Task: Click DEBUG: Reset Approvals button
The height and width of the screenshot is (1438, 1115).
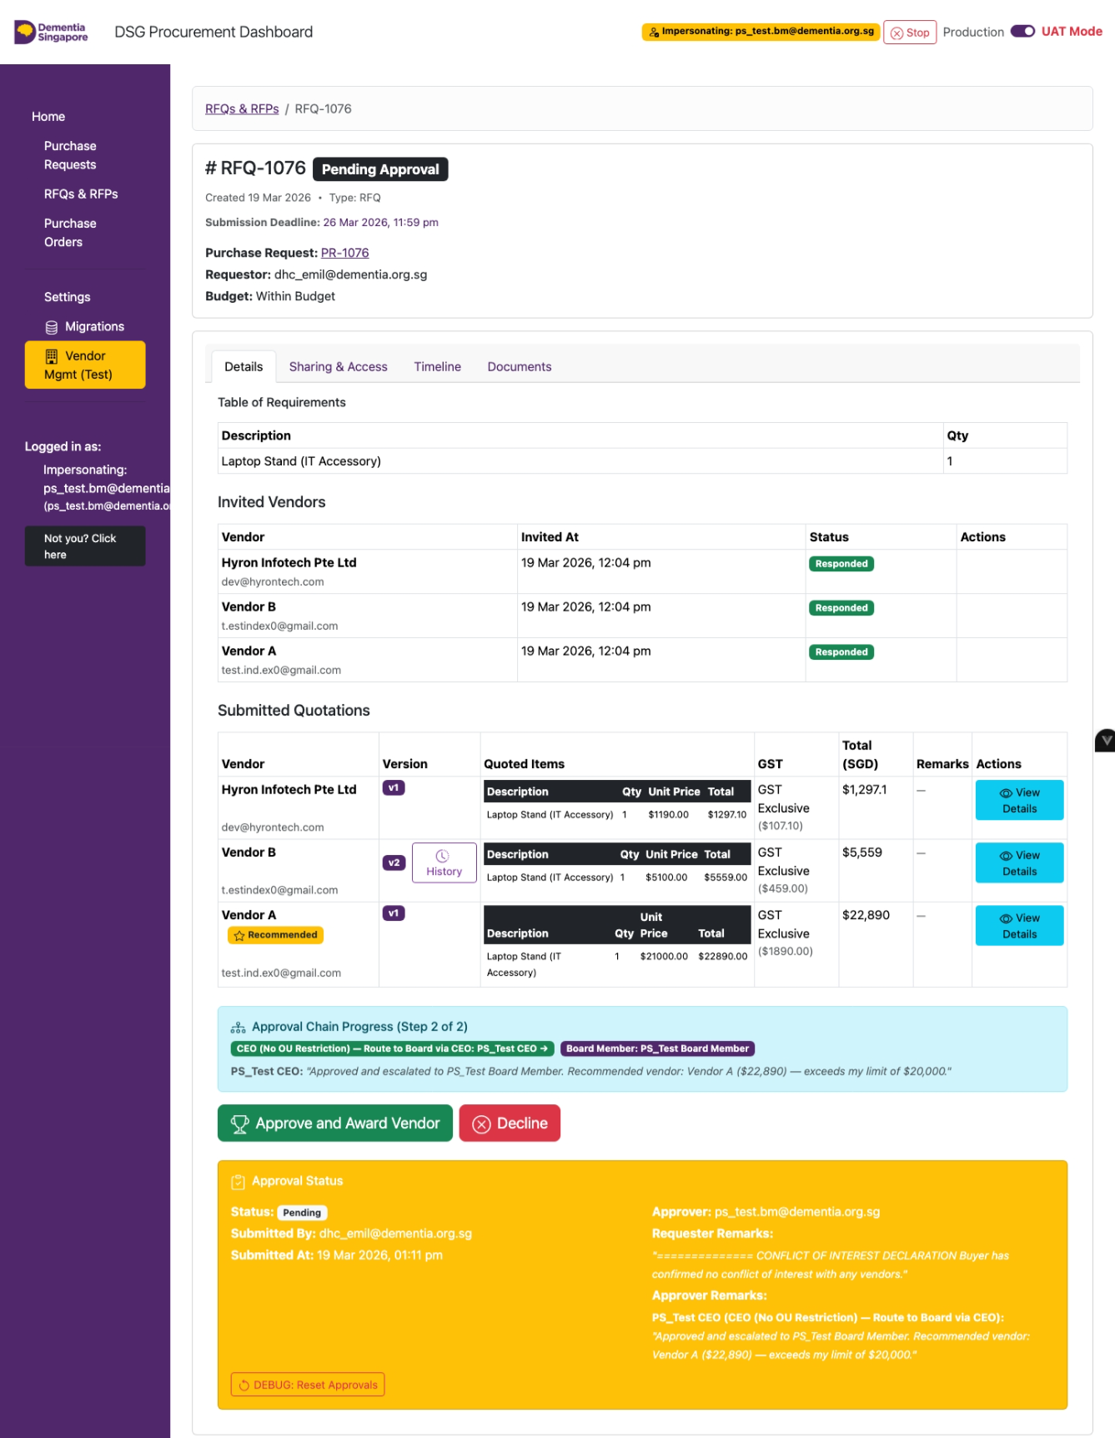Action: tap(308, 1385)
